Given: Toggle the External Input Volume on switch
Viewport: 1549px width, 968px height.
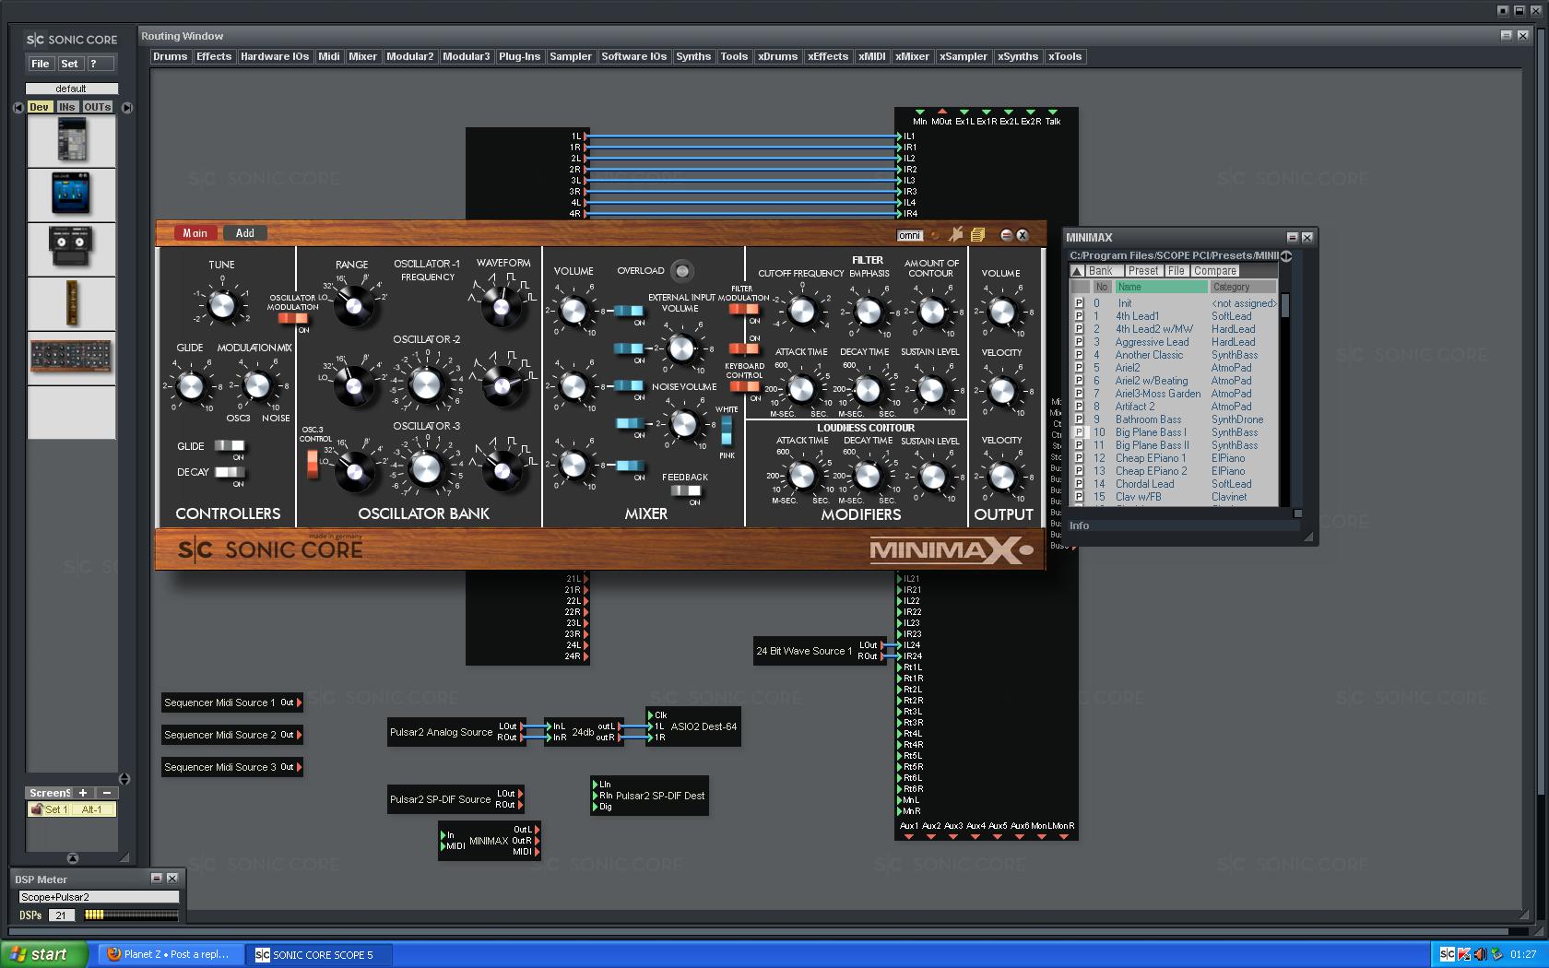Looking at the screenshot, I should (629, 348).
